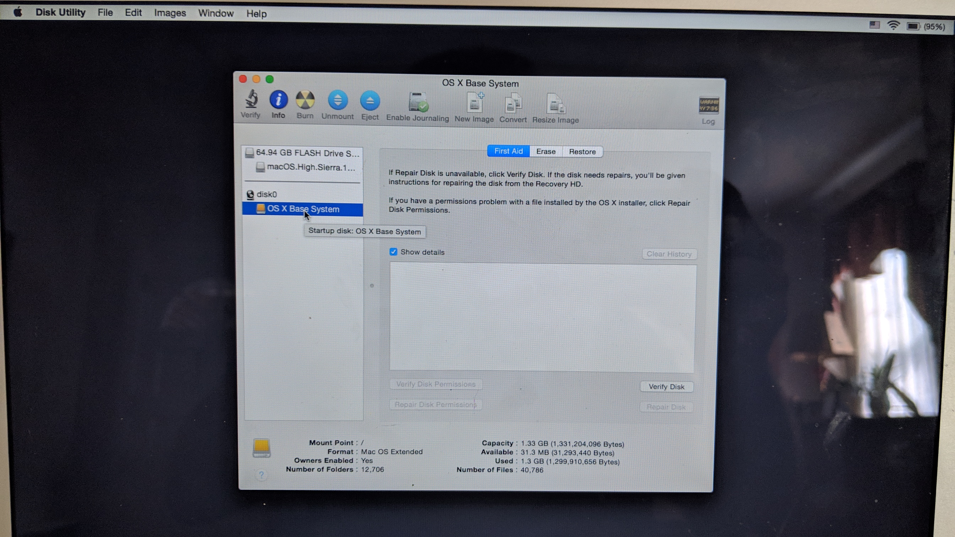Click the Convert toolbar icon
This screenshot has width=955, height=537.
[513, 103]
